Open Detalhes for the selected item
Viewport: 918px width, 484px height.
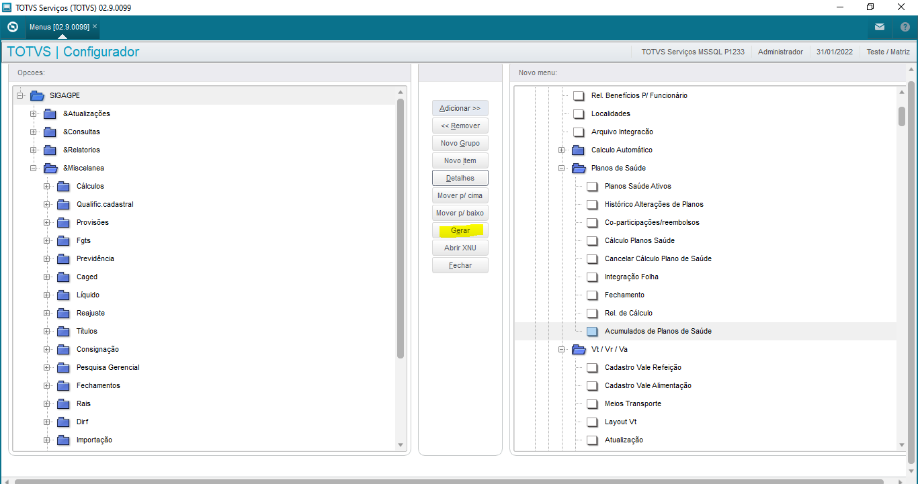click(460, 178)
